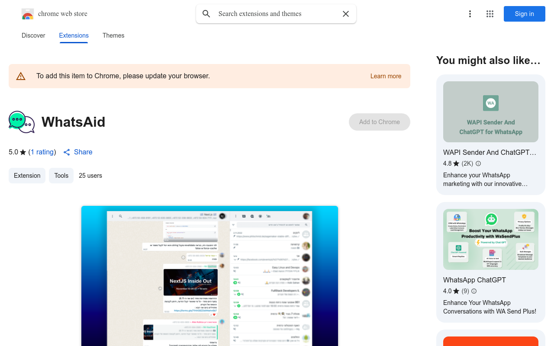Click the star icon next to 5.0
This screenshot has width=554, height=346.
[x=23, y=152]
